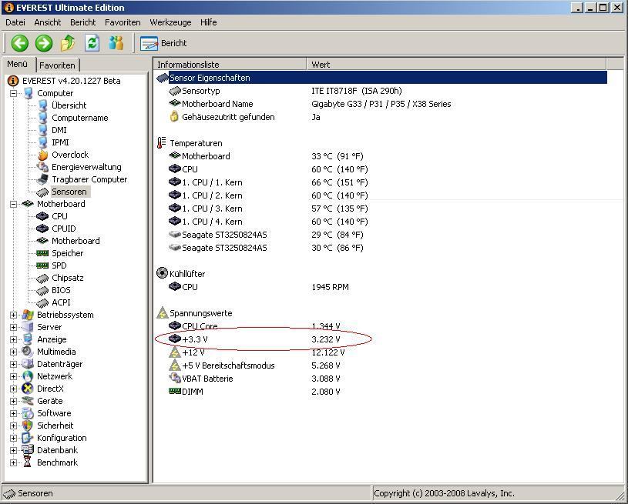
Task: Open the DMI tree item
Action: pos(59,130)
